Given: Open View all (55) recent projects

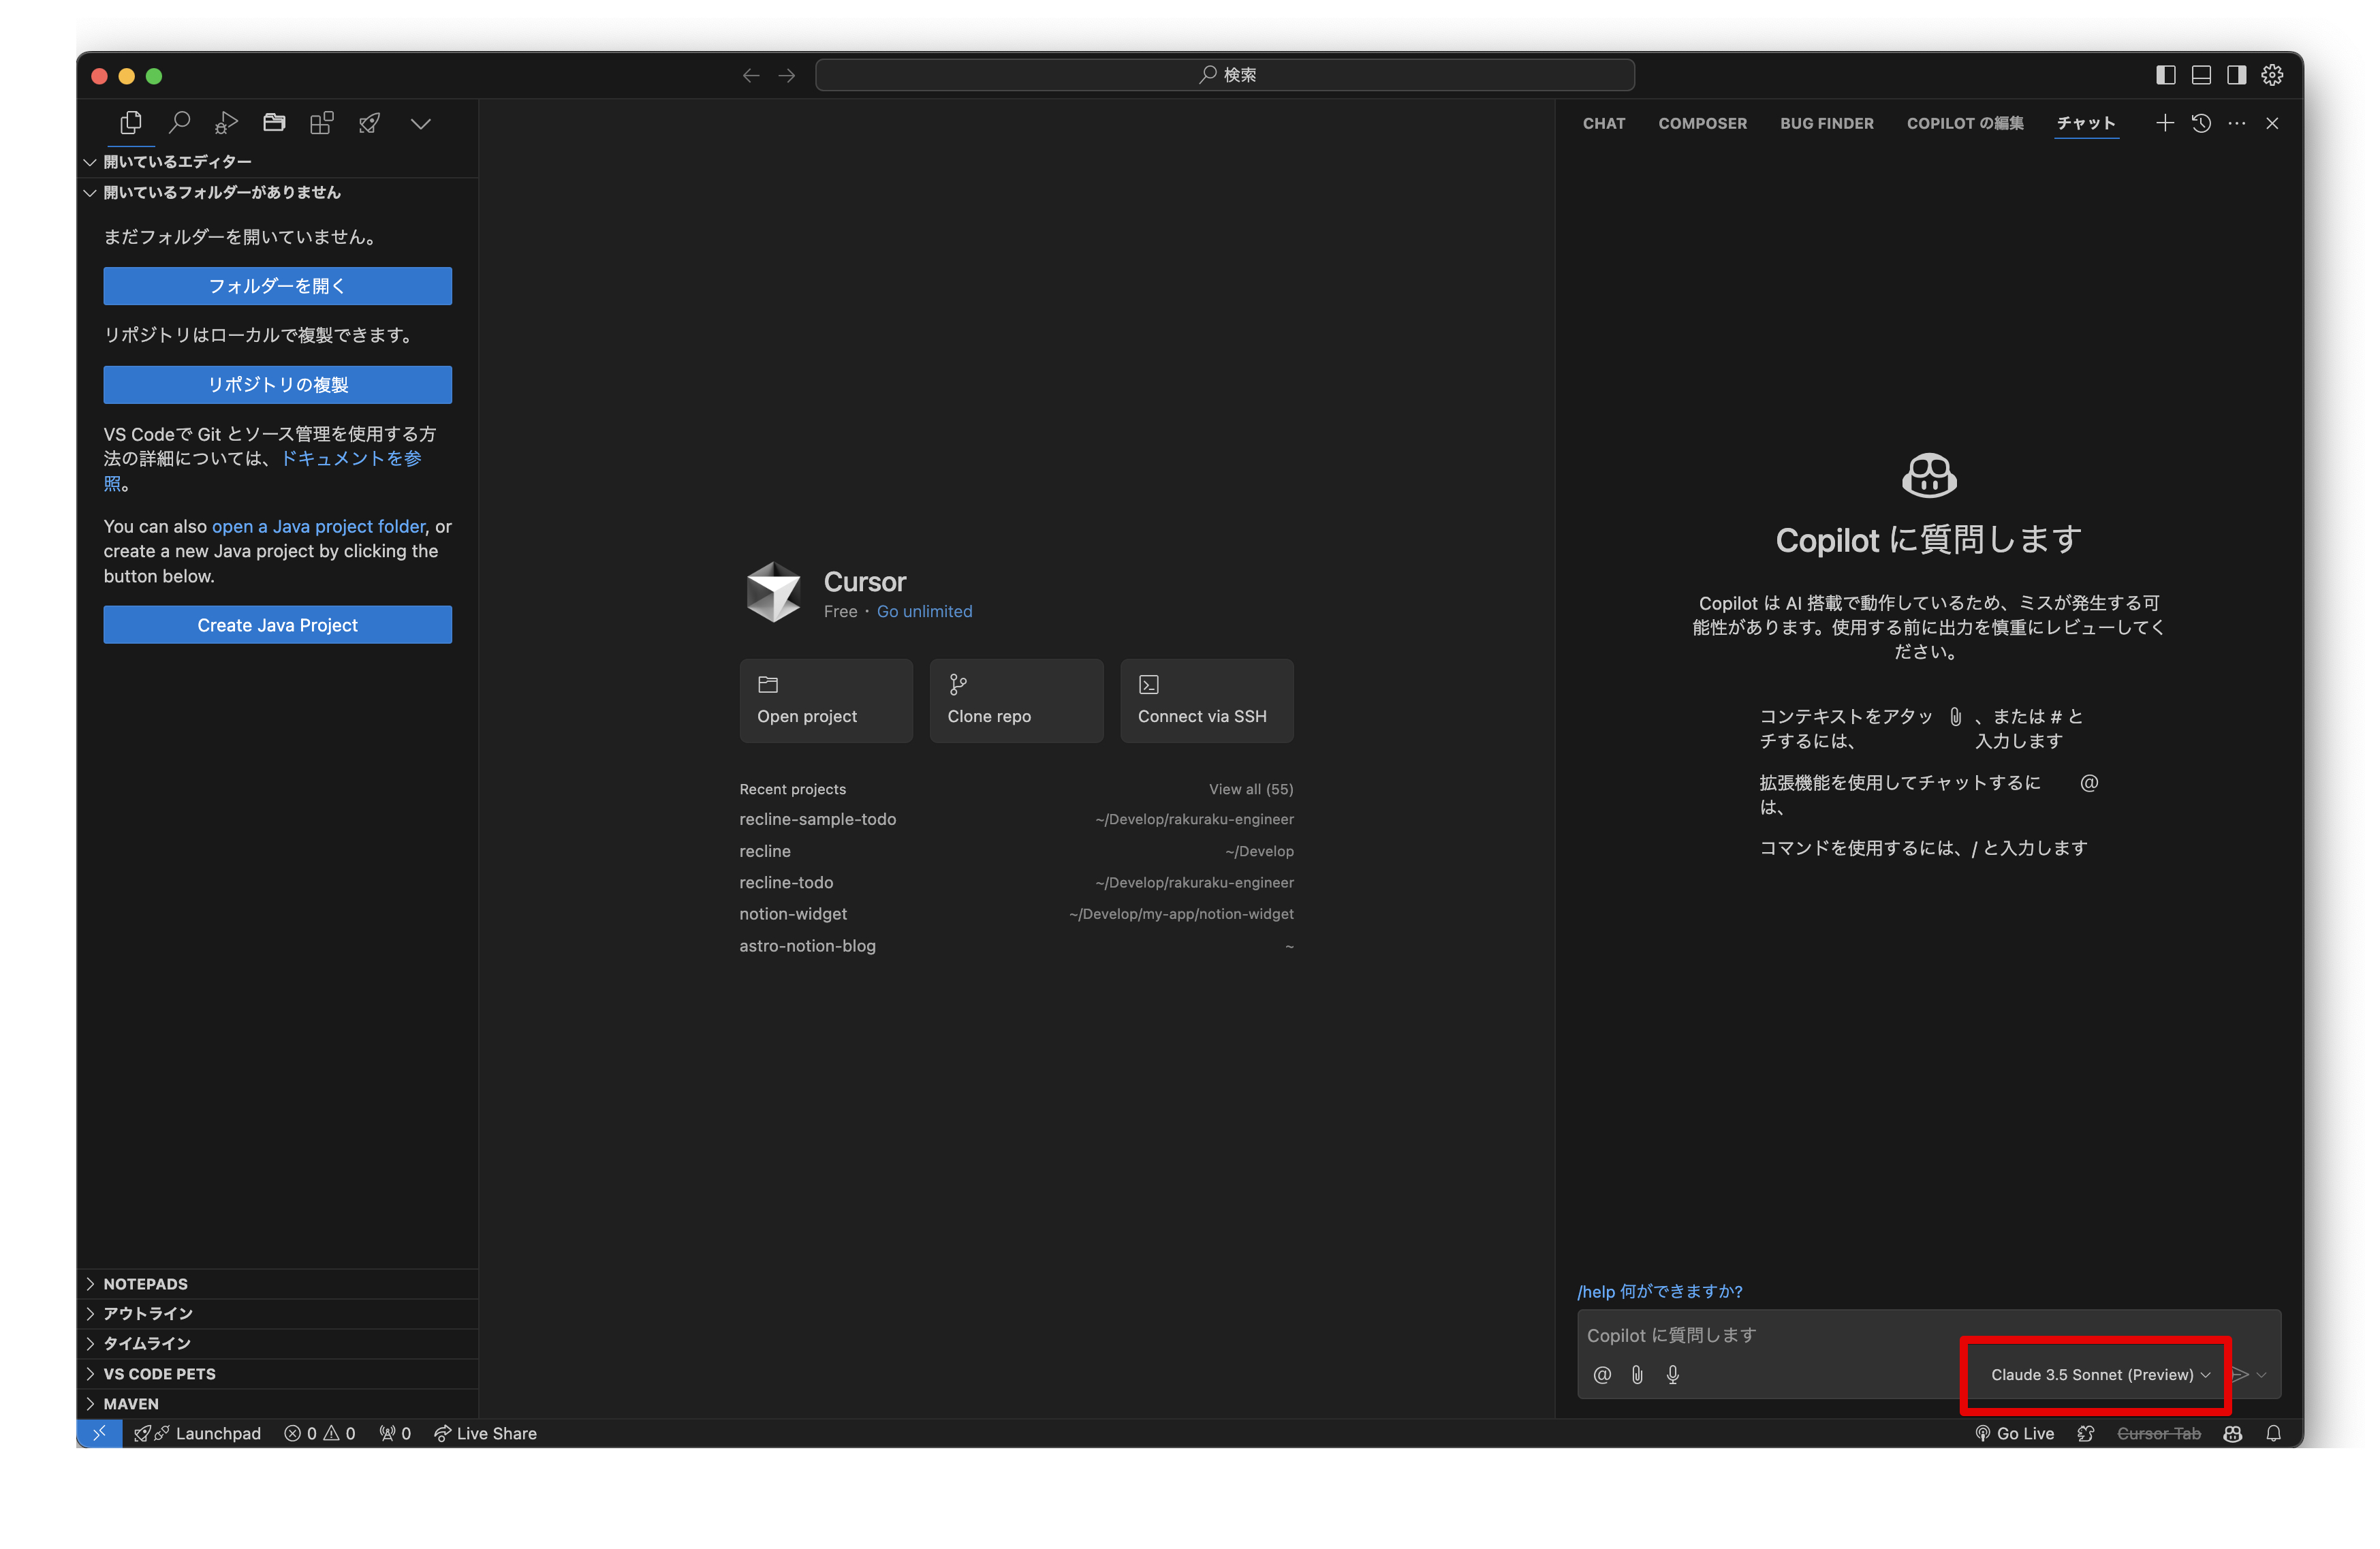Looking at the screenshot, I should coord(1251,789).
